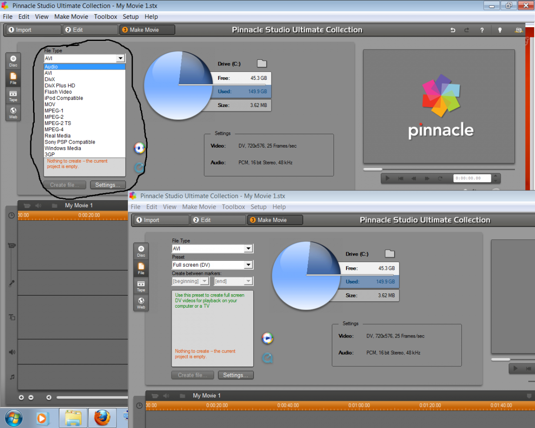535x428 pixels.
Task: Click folder icon left of My Movie 1, front window
Action: click(182, 395)
